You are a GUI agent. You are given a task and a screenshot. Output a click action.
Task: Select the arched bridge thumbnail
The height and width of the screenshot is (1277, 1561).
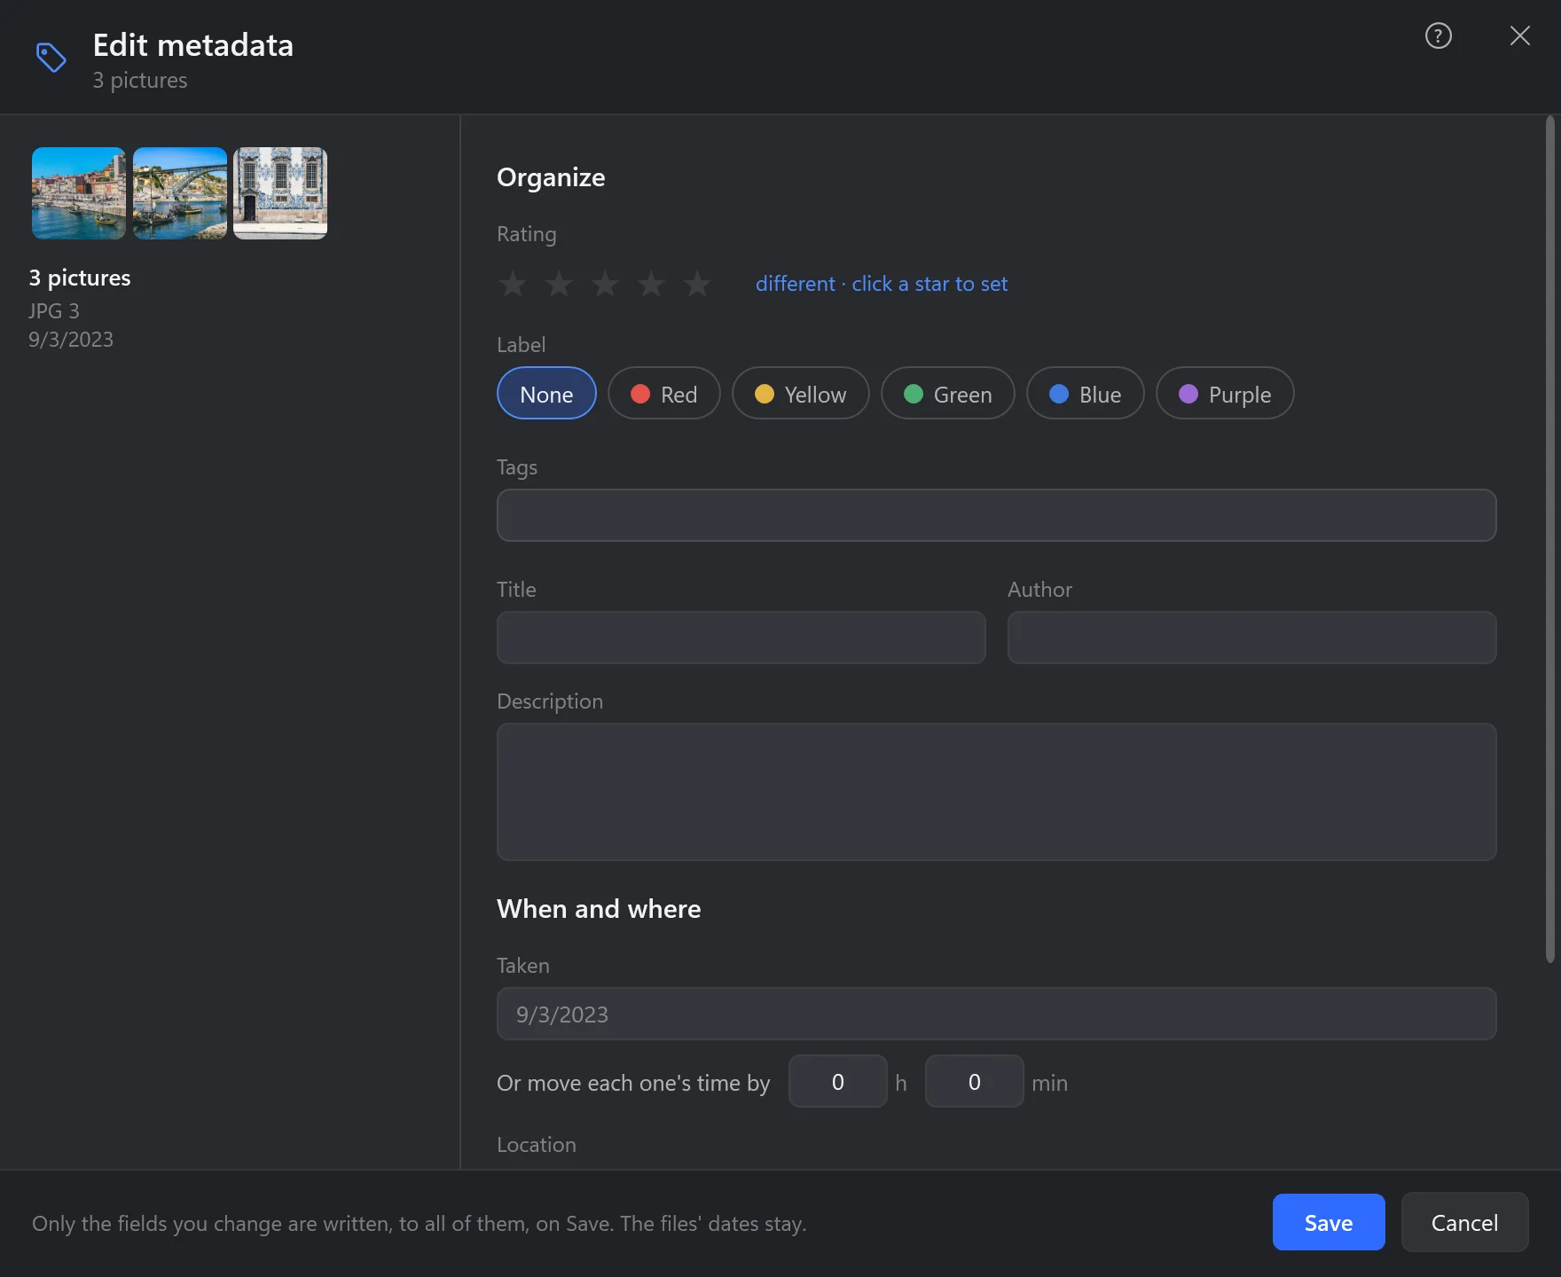tap(180, 193)
